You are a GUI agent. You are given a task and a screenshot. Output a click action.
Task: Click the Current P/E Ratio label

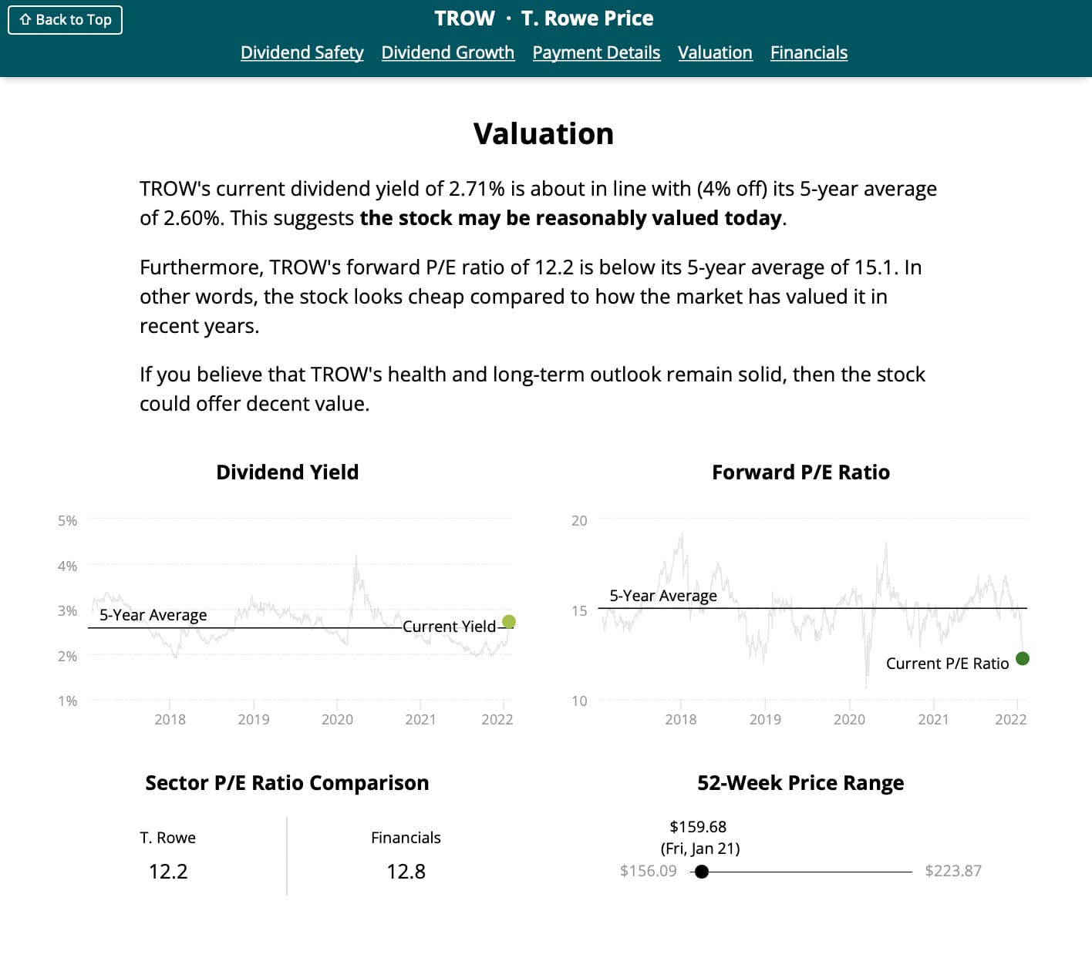coord(947,664)
